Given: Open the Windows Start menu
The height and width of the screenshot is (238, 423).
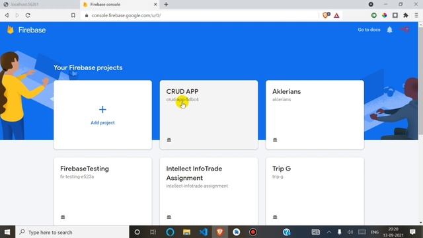Looking at the screenshot, I should click(x=7, y=232).
